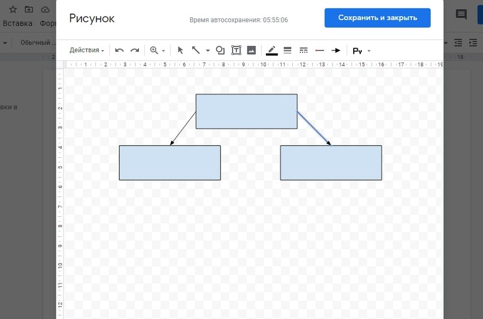Open the Вставка menu
The height and width of the screenshot is (319, 483).
[x=17, y=24]
